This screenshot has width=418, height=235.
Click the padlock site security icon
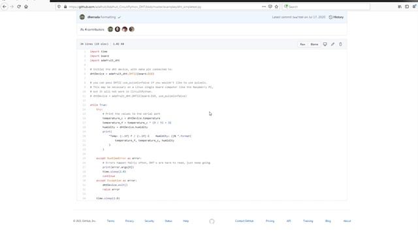(65, 7)
